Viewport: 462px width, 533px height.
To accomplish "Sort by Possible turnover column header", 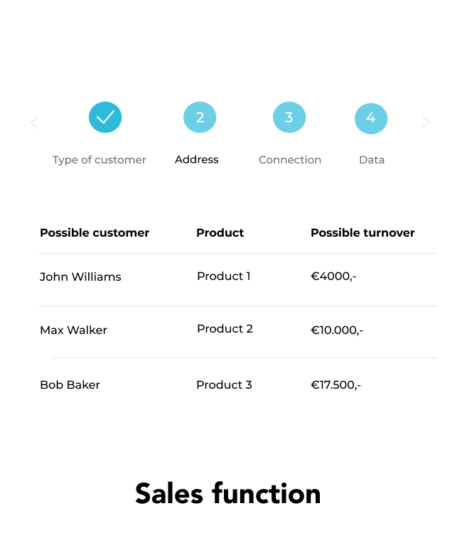I will (x=362, y=233).
